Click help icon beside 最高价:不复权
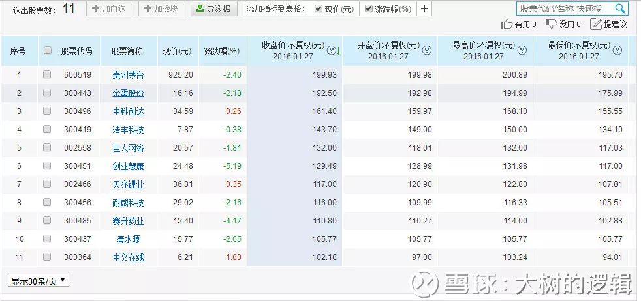Viewport: 641px width, 301px height. pyautogui.click(x=522, y=50)
